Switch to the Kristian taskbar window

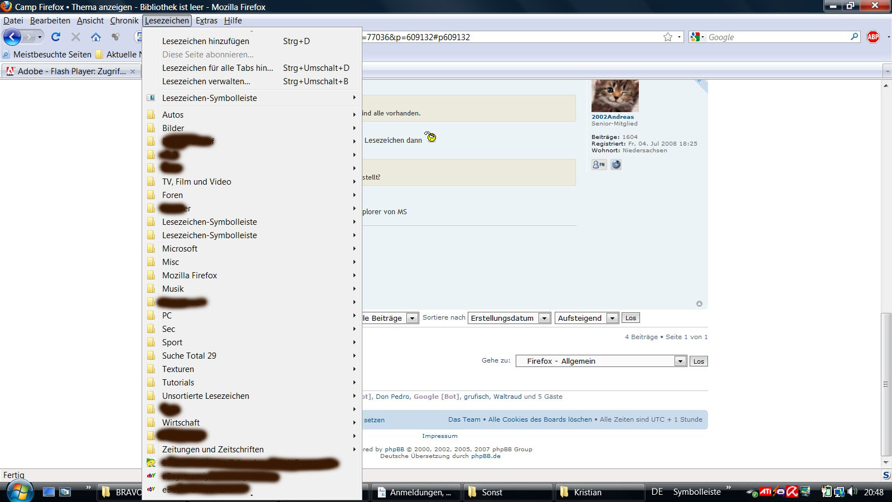pos(600,492)
